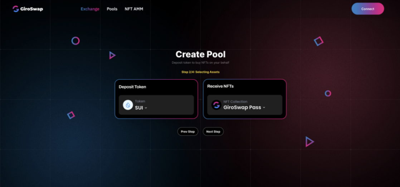400x187 pixels.
Task: Click the Deposit Token heading
Action: [132, 87]
